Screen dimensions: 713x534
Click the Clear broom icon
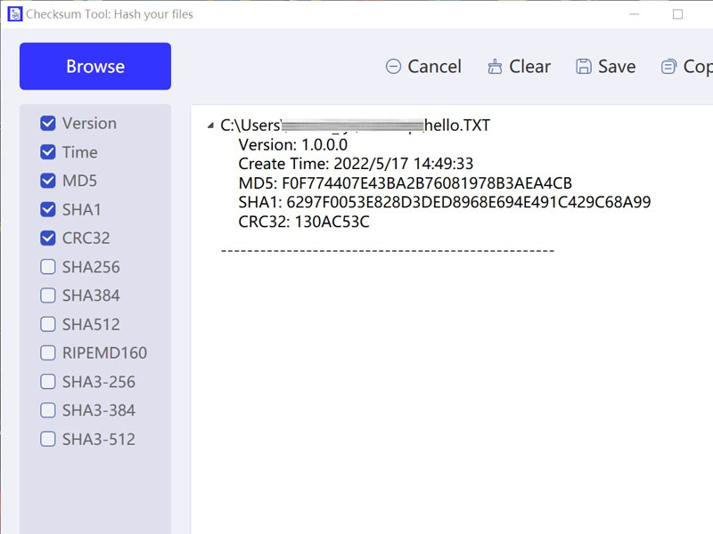point(495,67)
